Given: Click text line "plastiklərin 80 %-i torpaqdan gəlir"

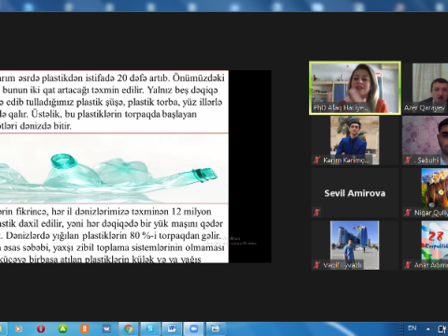Looking at the screenshot, I should [x=151, y=235].
